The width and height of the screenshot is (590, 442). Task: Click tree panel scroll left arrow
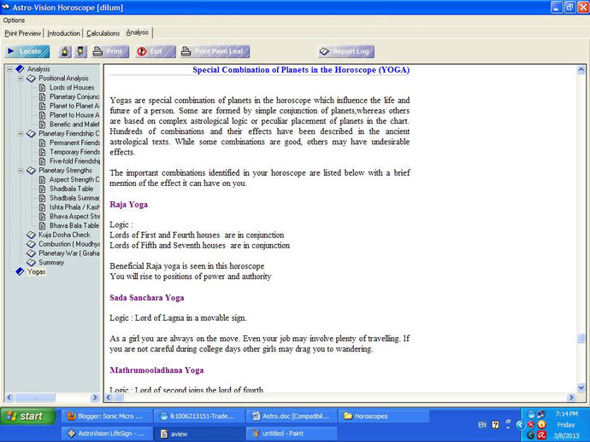click(9, 398)
